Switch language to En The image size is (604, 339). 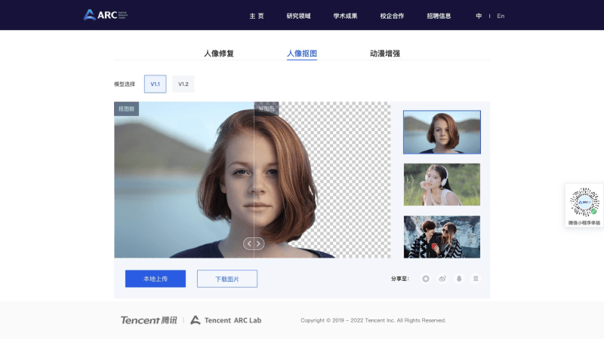pyautogui.click(x=501, y=16)
